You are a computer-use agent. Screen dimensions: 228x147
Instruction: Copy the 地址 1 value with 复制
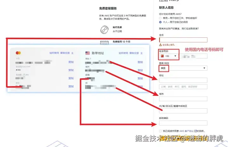[x=140, y=62]
